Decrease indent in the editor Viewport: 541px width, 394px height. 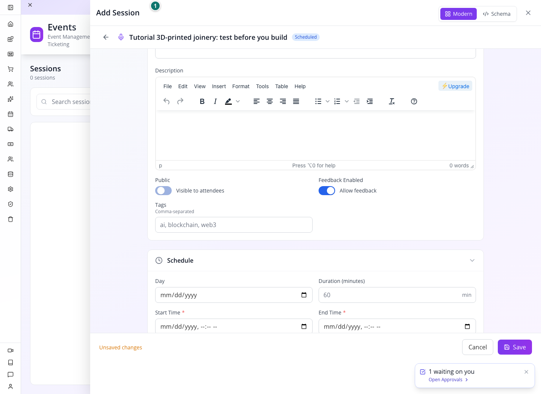tap(357, 101)
